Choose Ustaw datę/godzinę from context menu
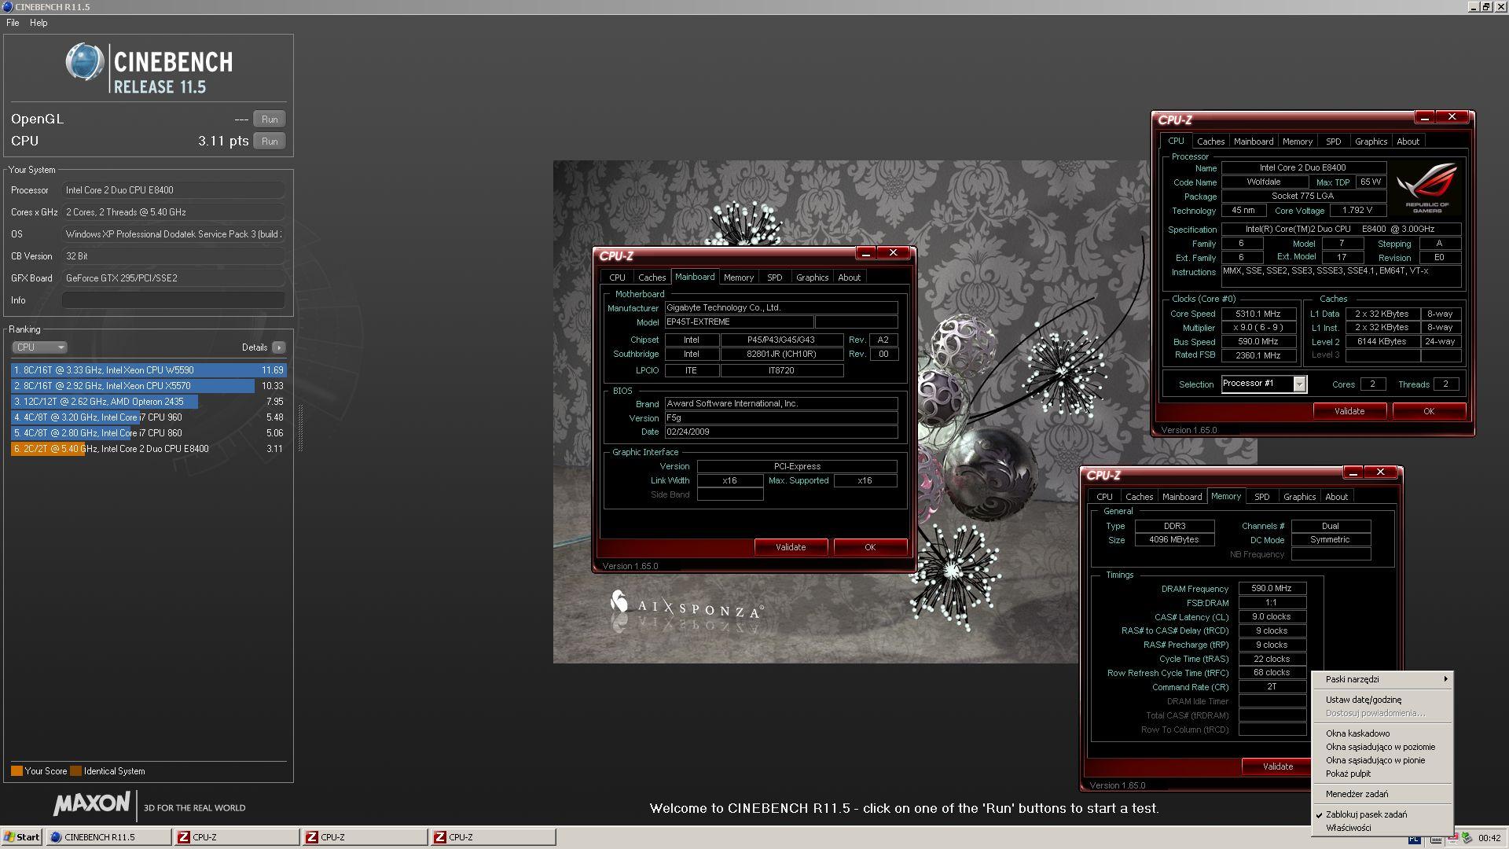Screen dimensions: 1509x849 (x=1382, y=700)
